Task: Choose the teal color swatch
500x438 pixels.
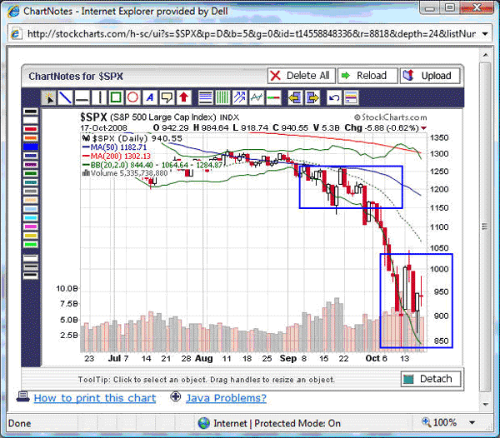Action: point(31,182)
